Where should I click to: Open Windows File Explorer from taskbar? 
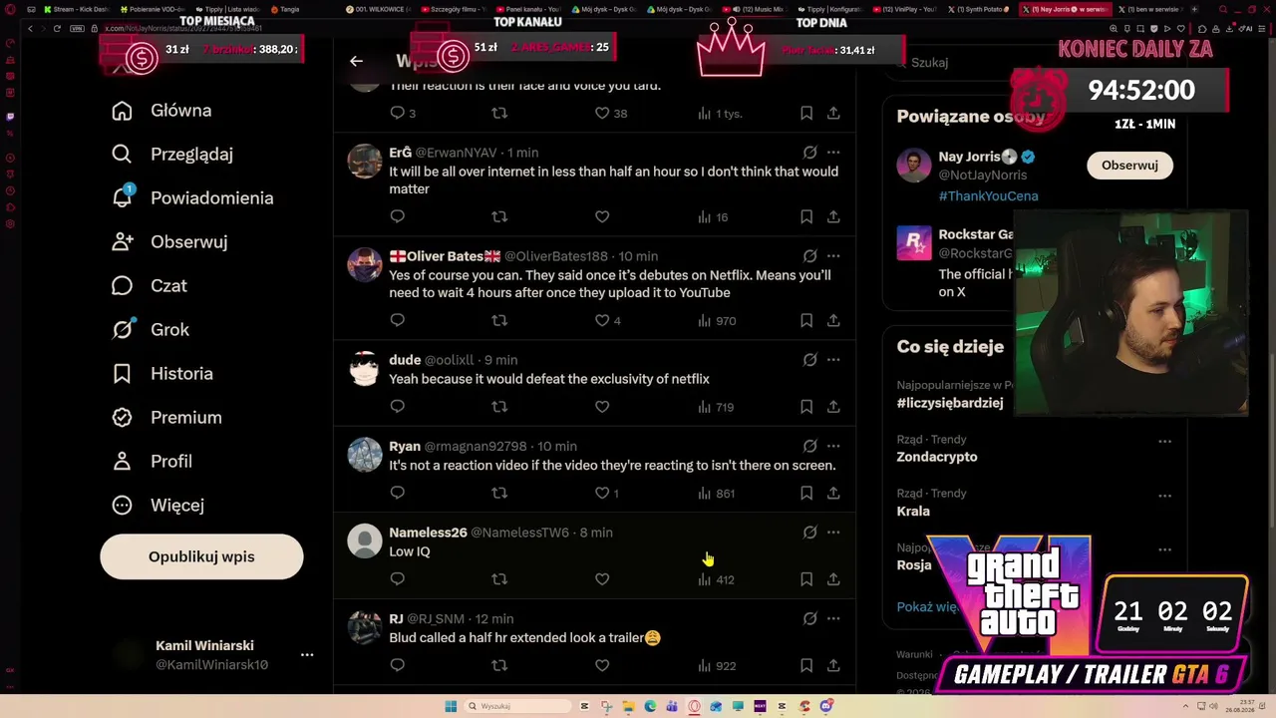click(627, 706)
